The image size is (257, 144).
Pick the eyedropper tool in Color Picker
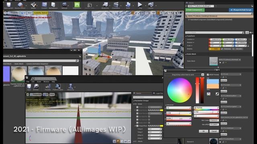(x=217, y=94)
